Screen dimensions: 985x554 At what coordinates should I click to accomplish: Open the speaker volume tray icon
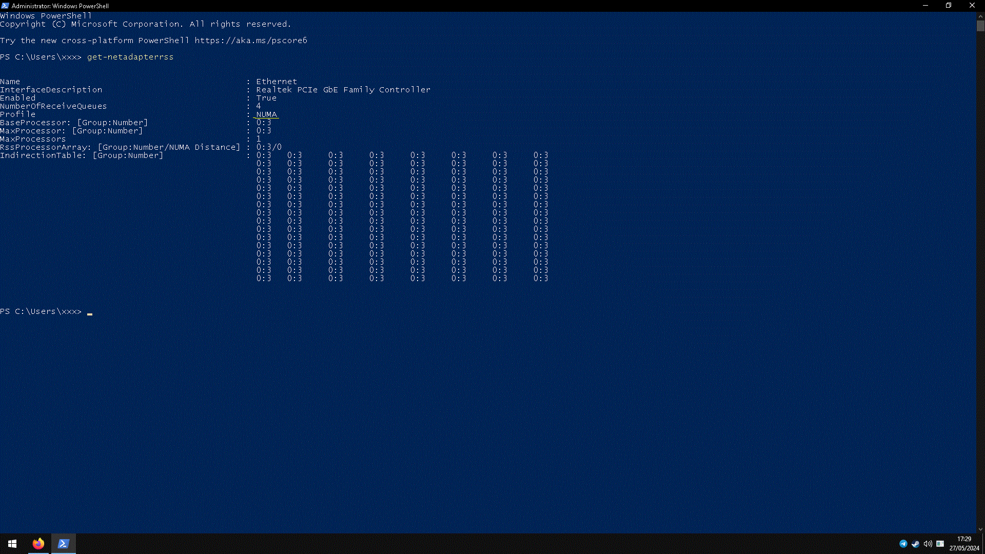(928, 544)
